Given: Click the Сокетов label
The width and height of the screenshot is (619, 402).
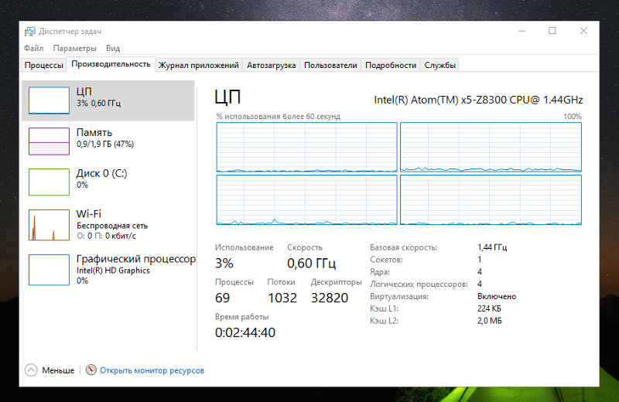Looking at the screenshot, I should click(386, 260).
